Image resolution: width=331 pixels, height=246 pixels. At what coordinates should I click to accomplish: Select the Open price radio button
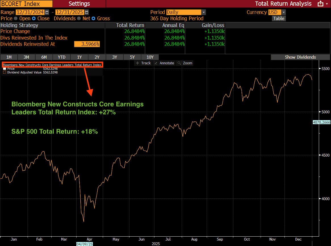pos(16,19)
